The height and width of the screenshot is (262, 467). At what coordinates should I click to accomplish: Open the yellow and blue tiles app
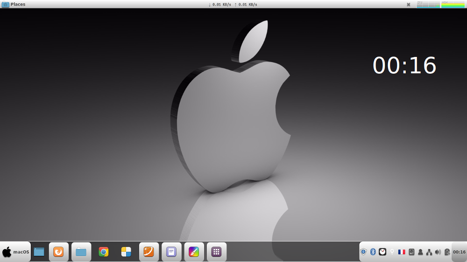tap(126, 252)
